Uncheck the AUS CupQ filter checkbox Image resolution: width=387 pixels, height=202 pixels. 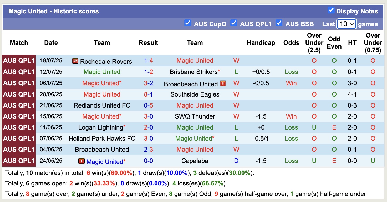click(187, 23)
